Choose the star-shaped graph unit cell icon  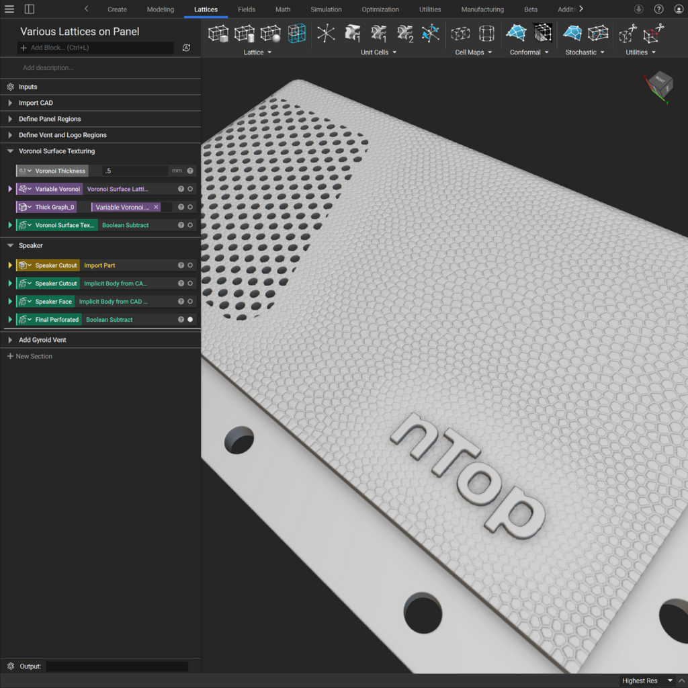326,34
